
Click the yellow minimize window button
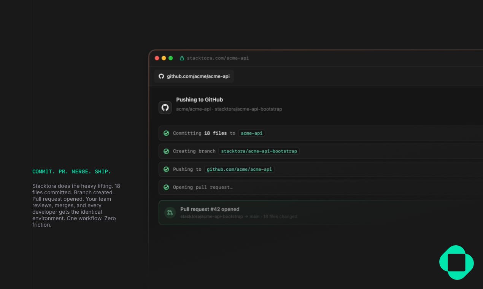(164, 58)
